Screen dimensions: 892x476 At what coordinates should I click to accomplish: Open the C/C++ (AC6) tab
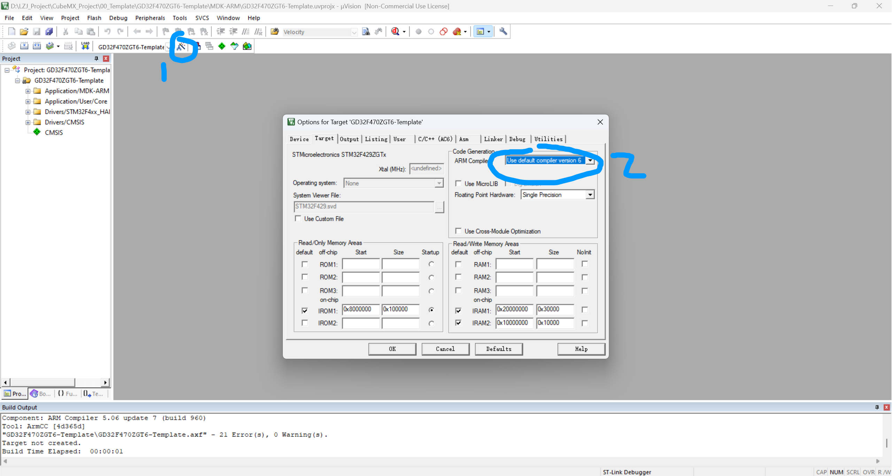click(x=435, y=139)
